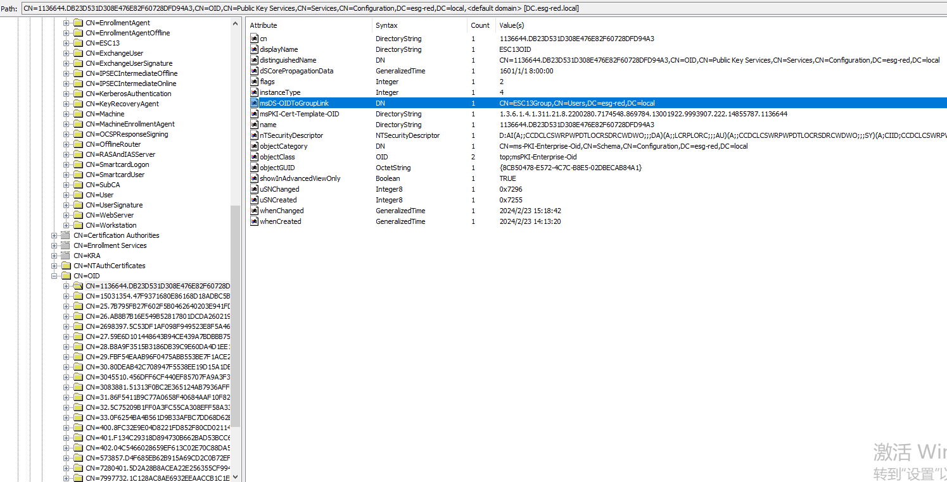The height and width of the screenshot is (482, 947).
Task: Select CN=400.8FC32E9E04D8221FD852F80CD02114 item
Action: [158, 428]
